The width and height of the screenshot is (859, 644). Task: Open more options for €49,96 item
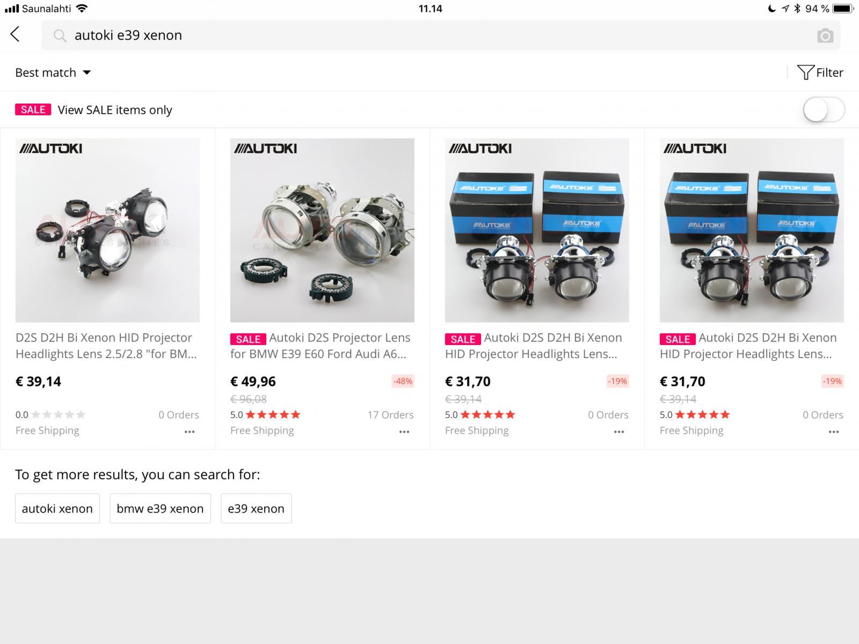[x=404, y=431]
